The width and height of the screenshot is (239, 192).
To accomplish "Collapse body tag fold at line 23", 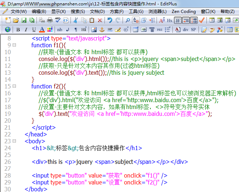I will click(14, 141).
